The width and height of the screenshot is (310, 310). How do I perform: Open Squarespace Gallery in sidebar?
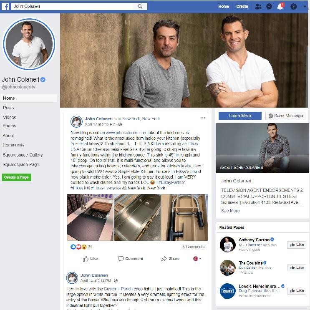(23, 155)
